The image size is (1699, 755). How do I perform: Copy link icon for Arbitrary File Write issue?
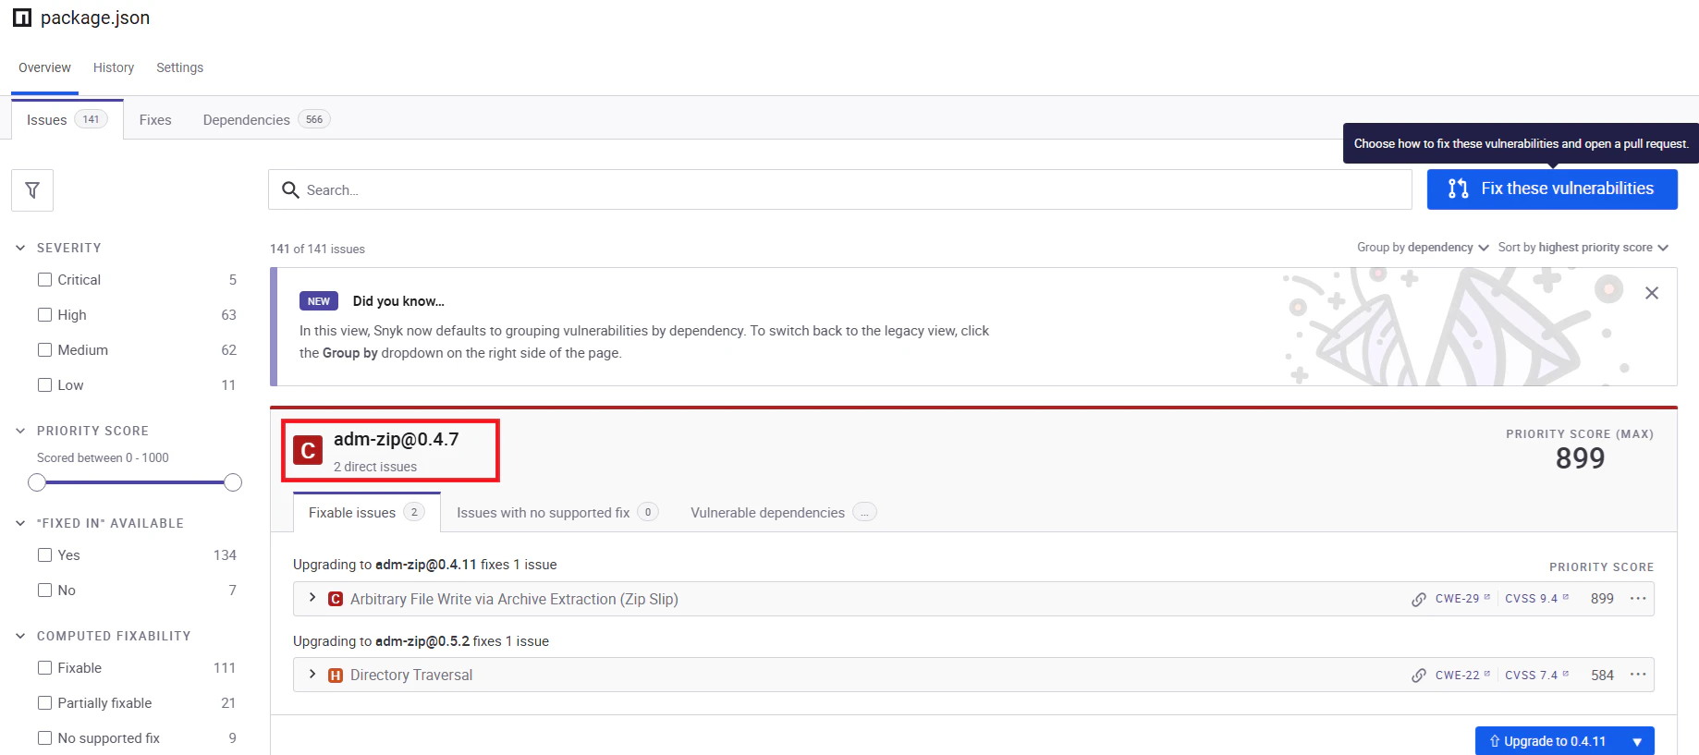[1419, 599]
